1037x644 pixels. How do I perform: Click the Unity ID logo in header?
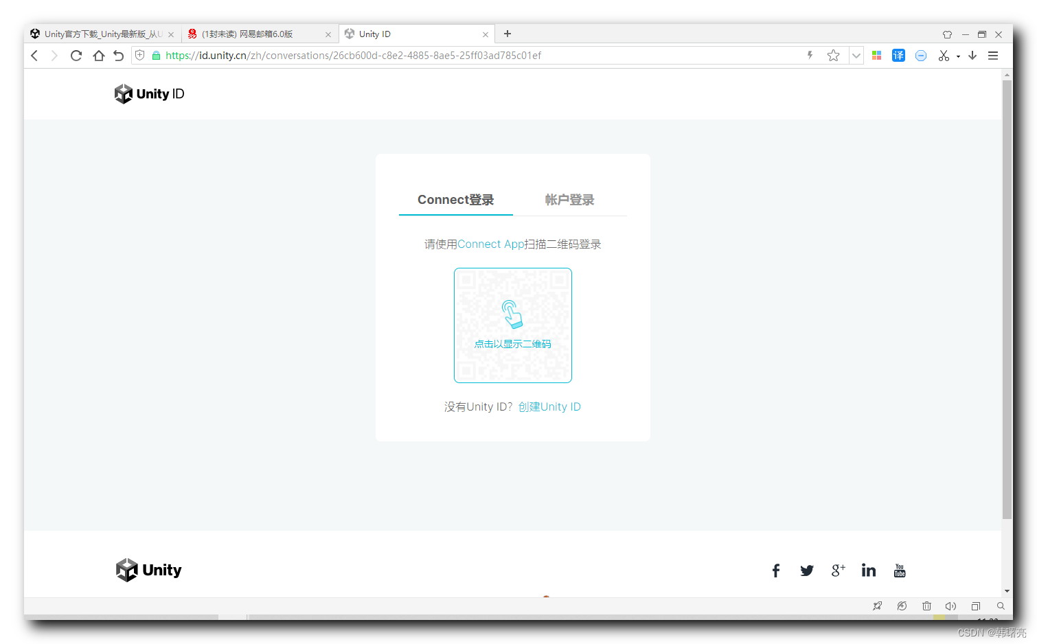click(x=149, y=94)
